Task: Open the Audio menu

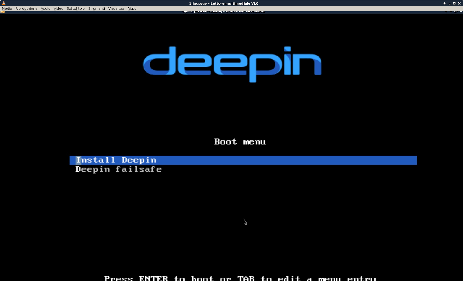Action: pyautogui.click(x=45, y=8)
